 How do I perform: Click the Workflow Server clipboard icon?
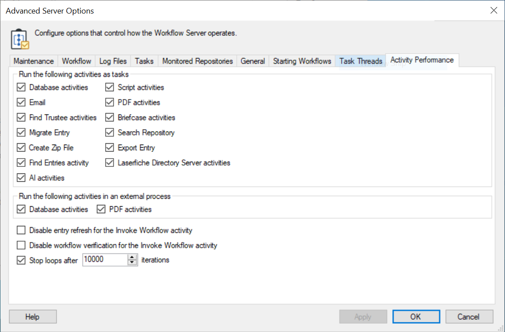tap(20, 39)
